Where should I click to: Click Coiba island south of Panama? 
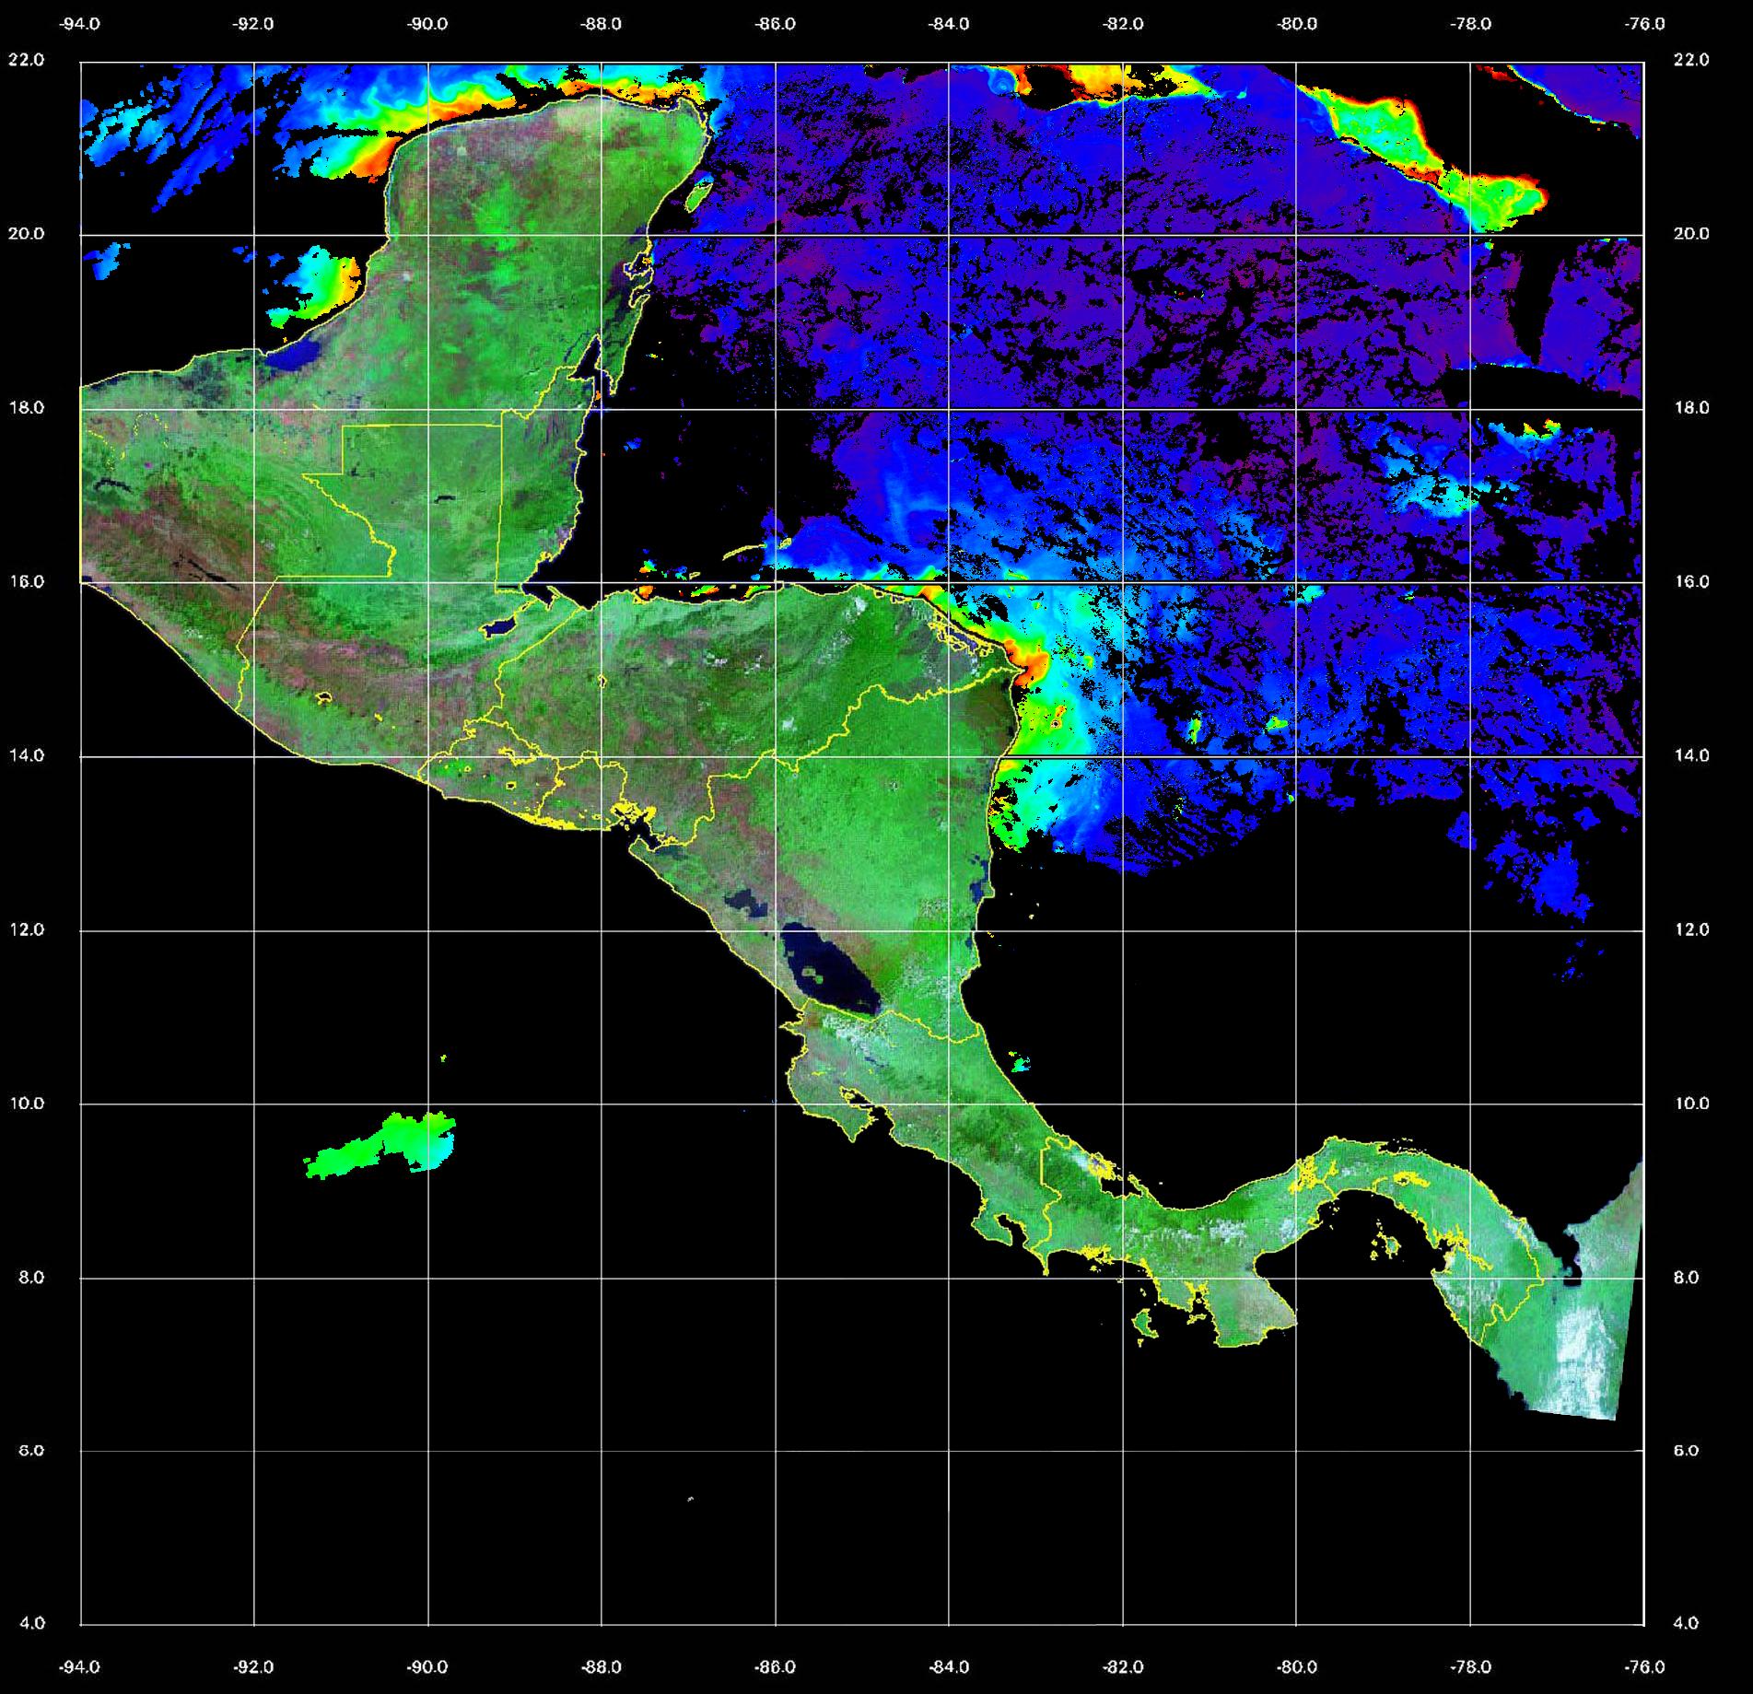click(x=1145, y=1326)
